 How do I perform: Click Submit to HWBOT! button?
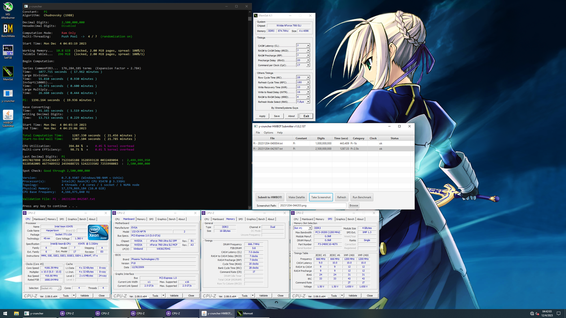(270, 197)
